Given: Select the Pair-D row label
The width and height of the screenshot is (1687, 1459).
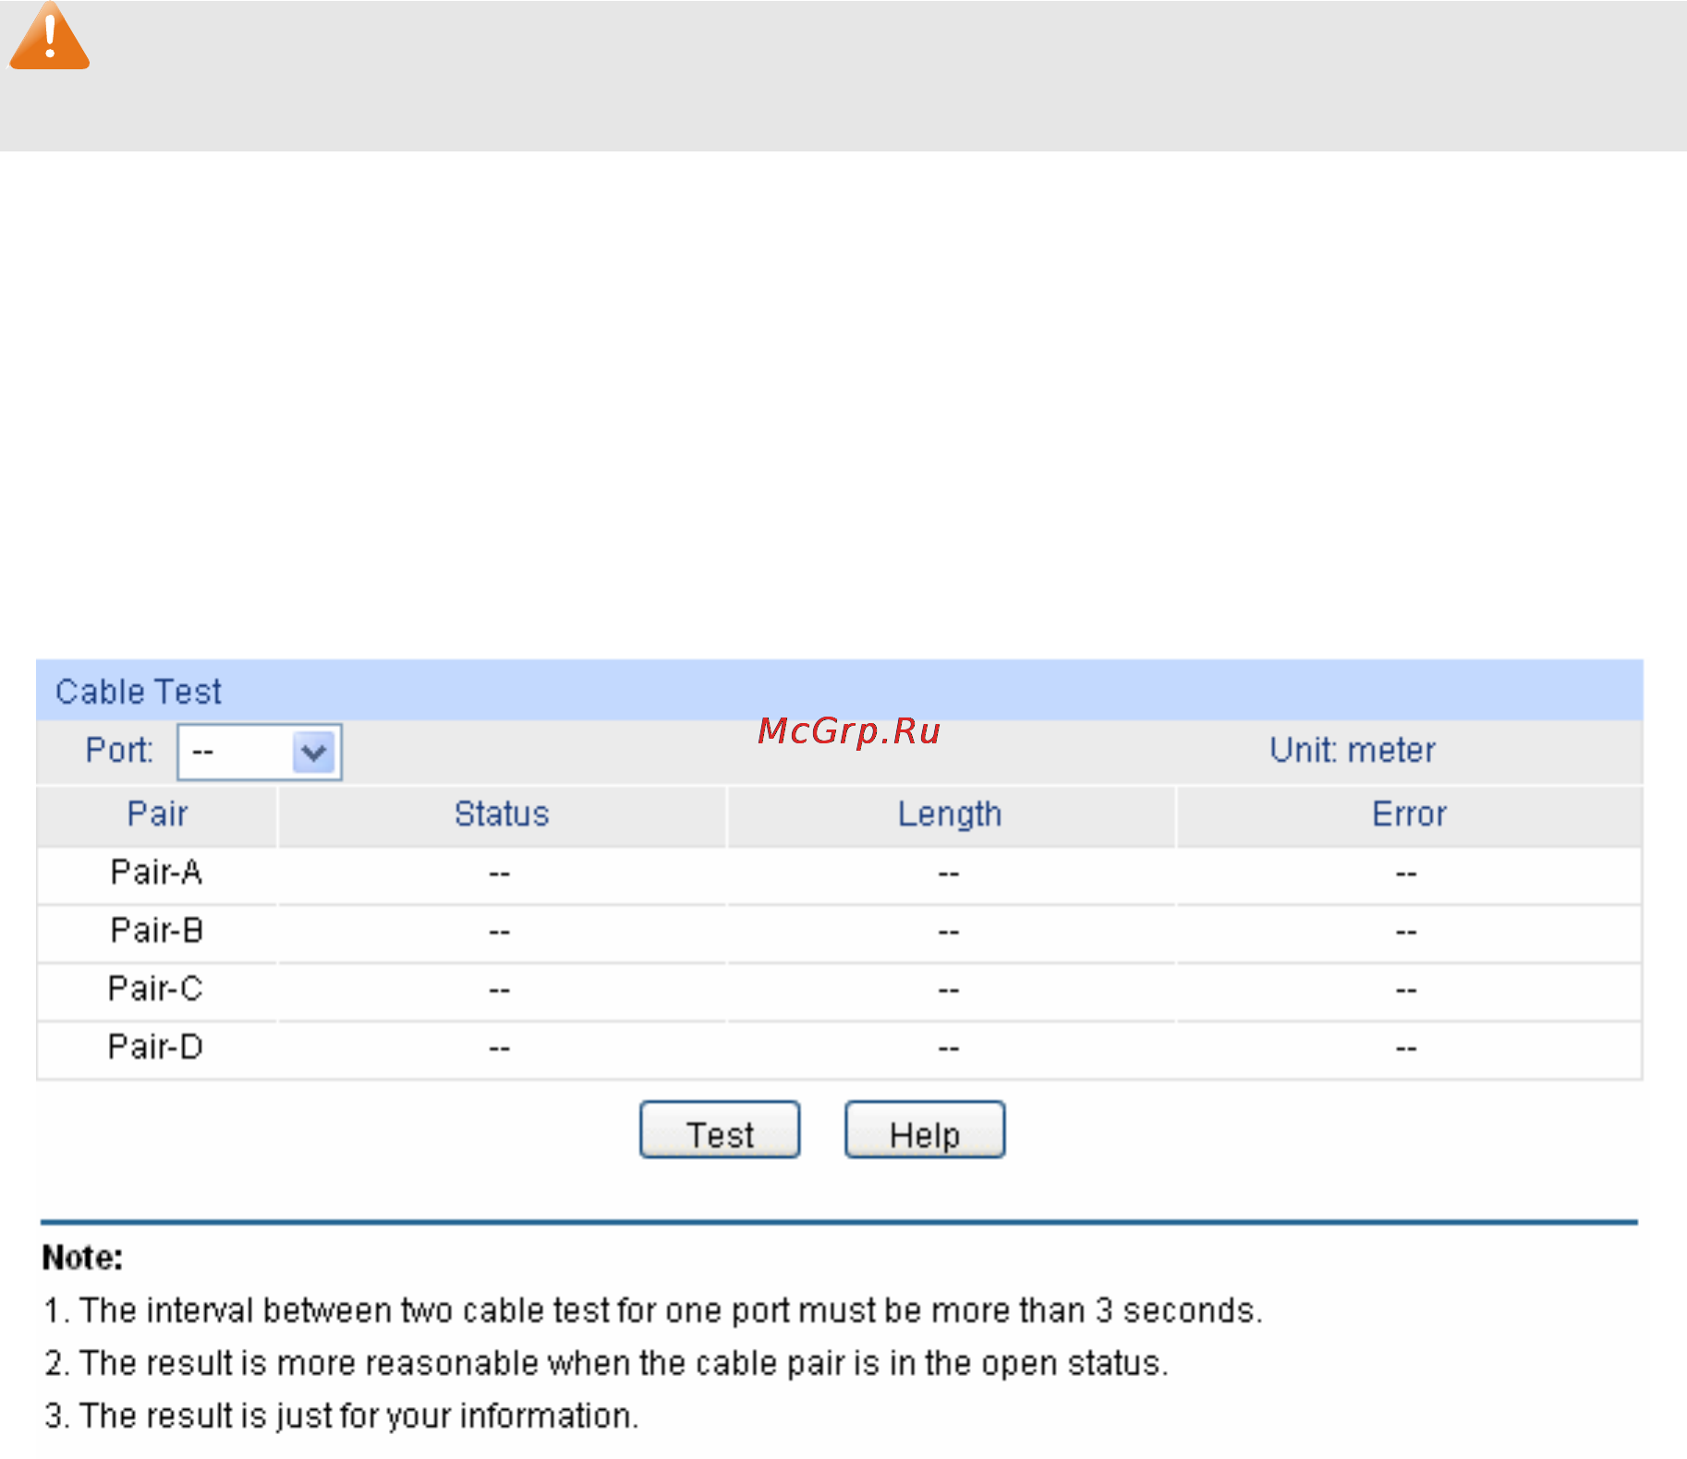Looking at the screenshot, I should [x=155, y=1047].
